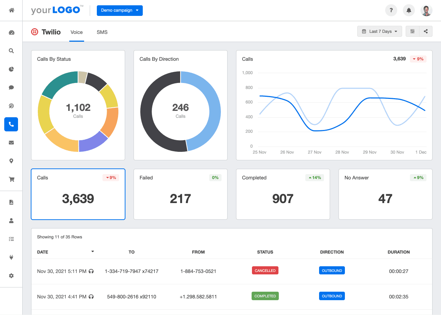Image resolution: width=441 pixels, height=315 pixels.
Task: Open the headphone icon beside Nov 30 5:11 PM
Action: point(91,271)
